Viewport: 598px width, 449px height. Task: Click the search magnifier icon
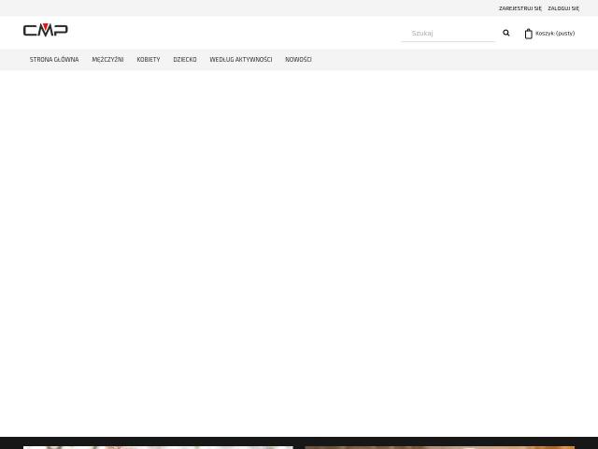tap(506, 33)
